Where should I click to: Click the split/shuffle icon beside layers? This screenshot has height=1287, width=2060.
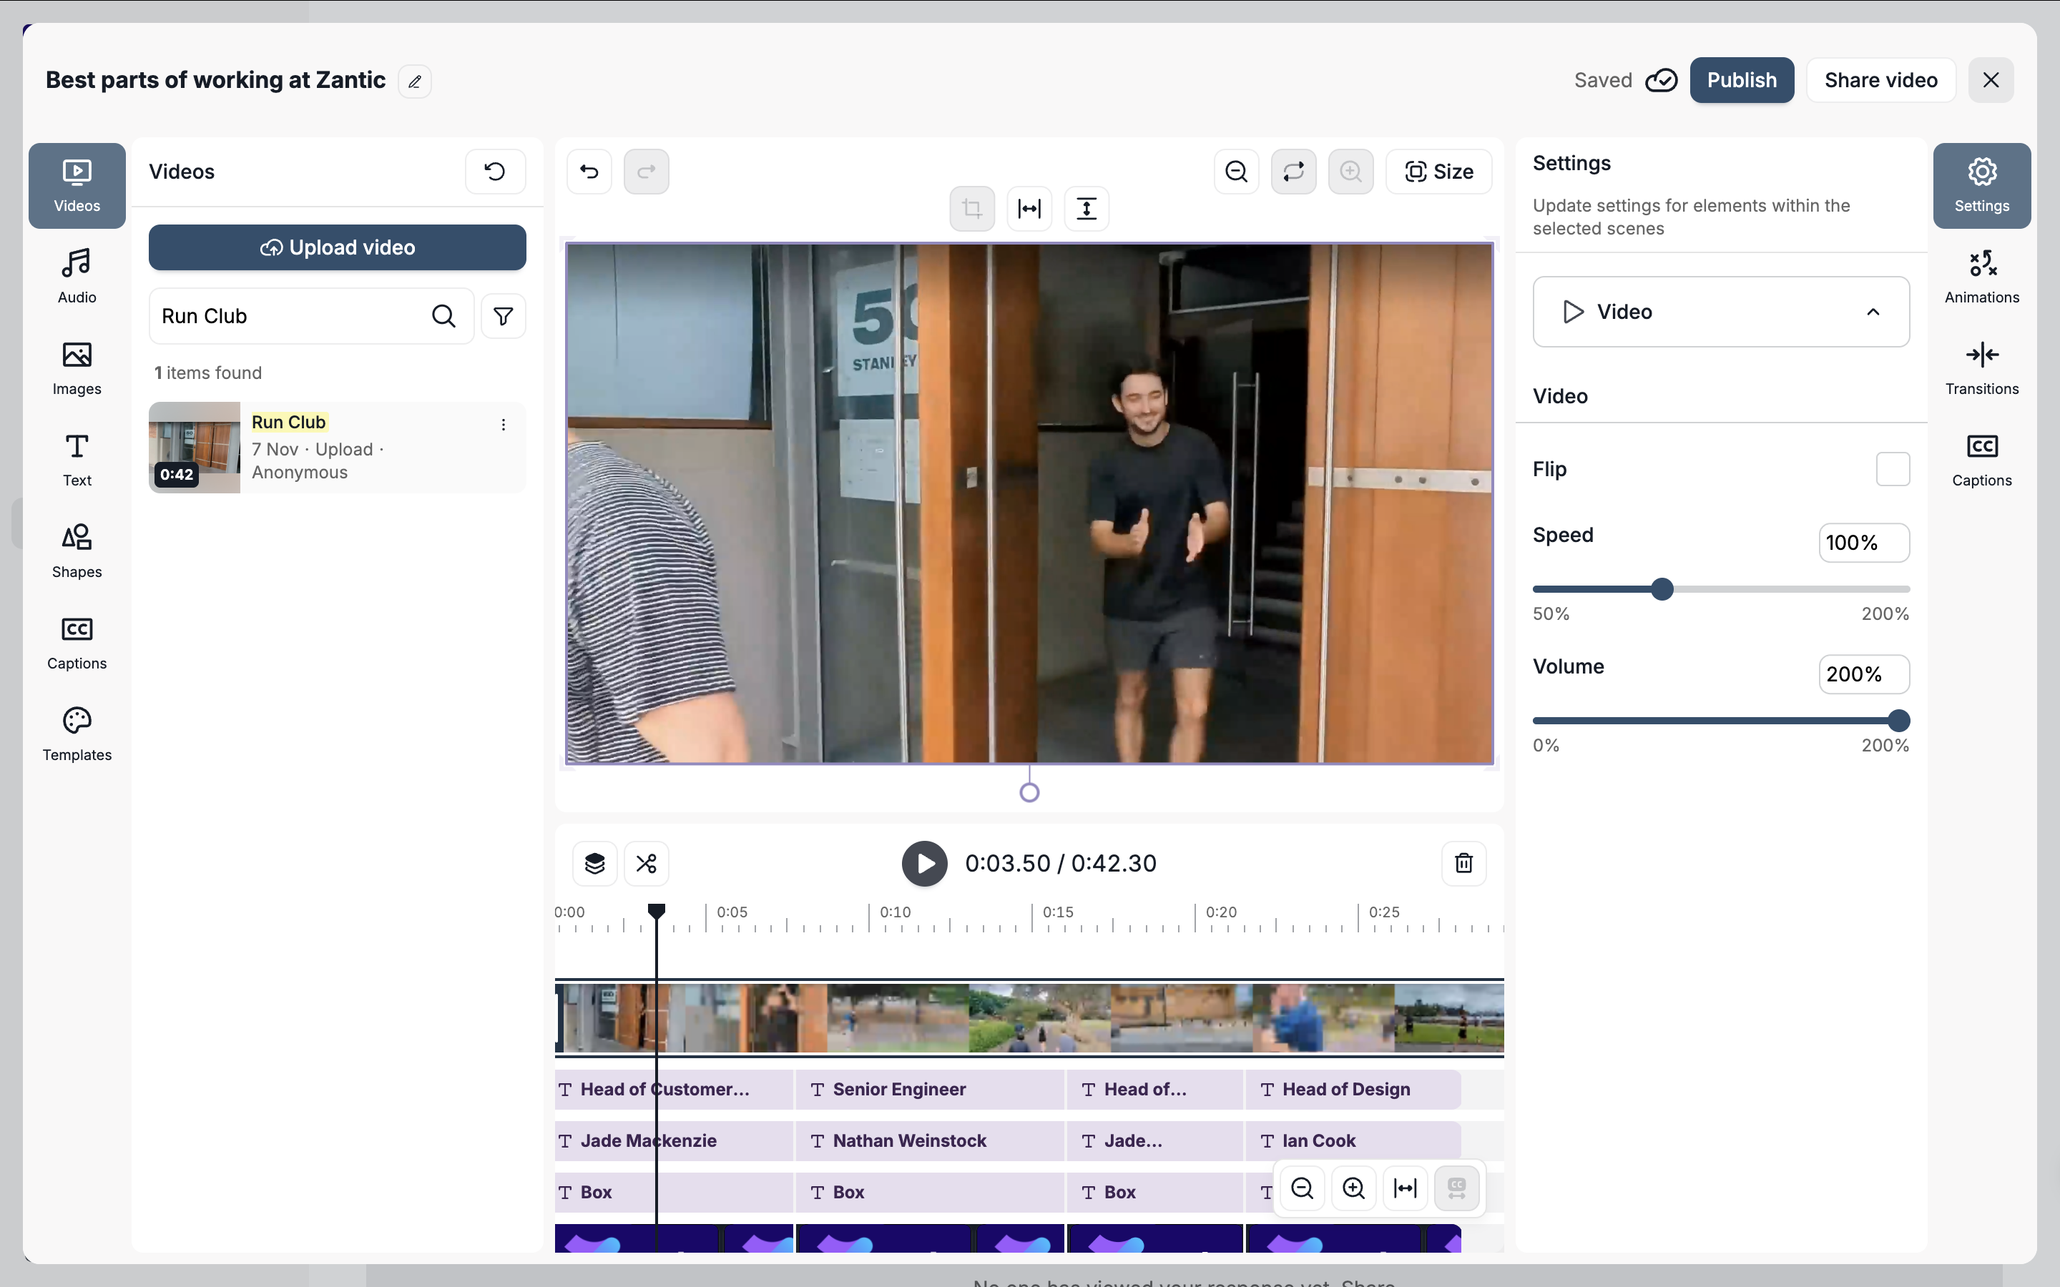coord(646,863)
